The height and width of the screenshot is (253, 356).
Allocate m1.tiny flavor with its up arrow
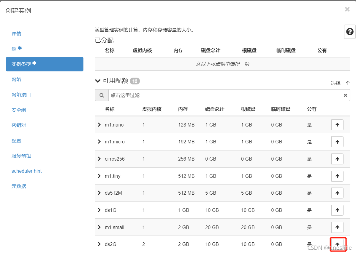(337, 176)
